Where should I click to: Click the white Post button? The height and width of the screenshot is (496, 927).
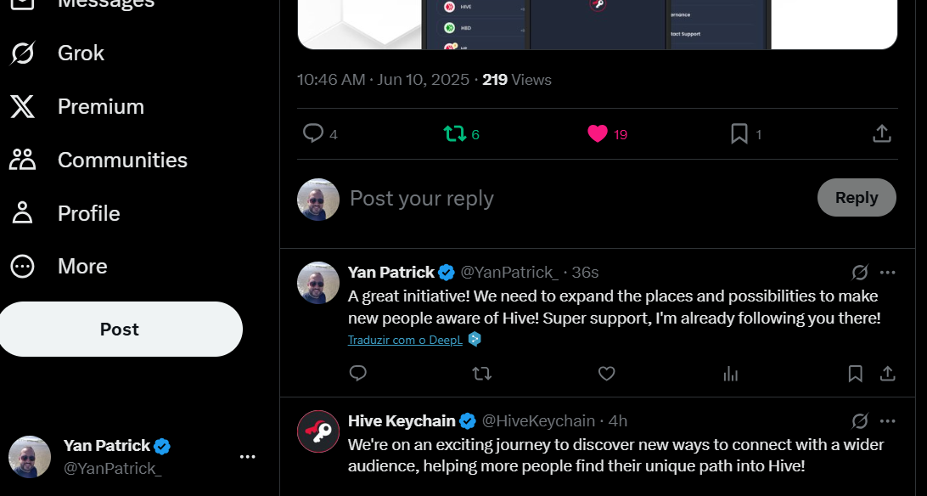[120, 330]
